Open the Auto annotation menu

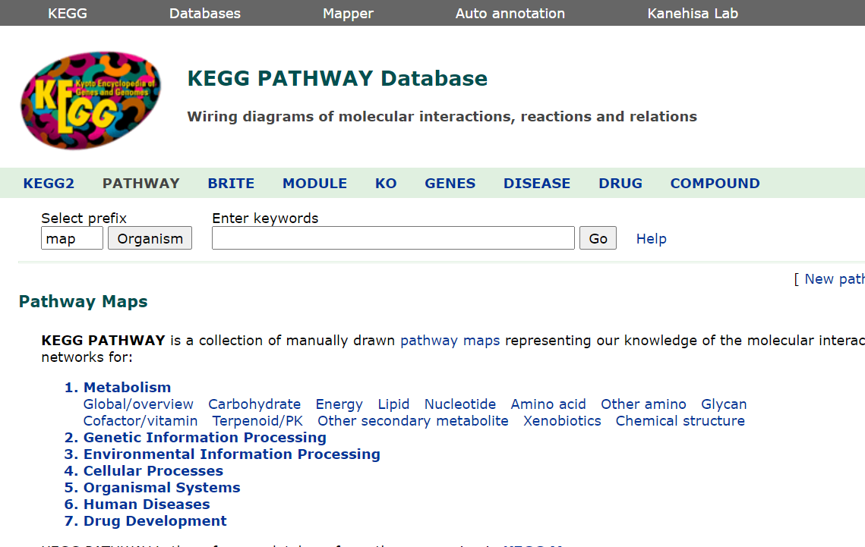[x=510, y=13]
